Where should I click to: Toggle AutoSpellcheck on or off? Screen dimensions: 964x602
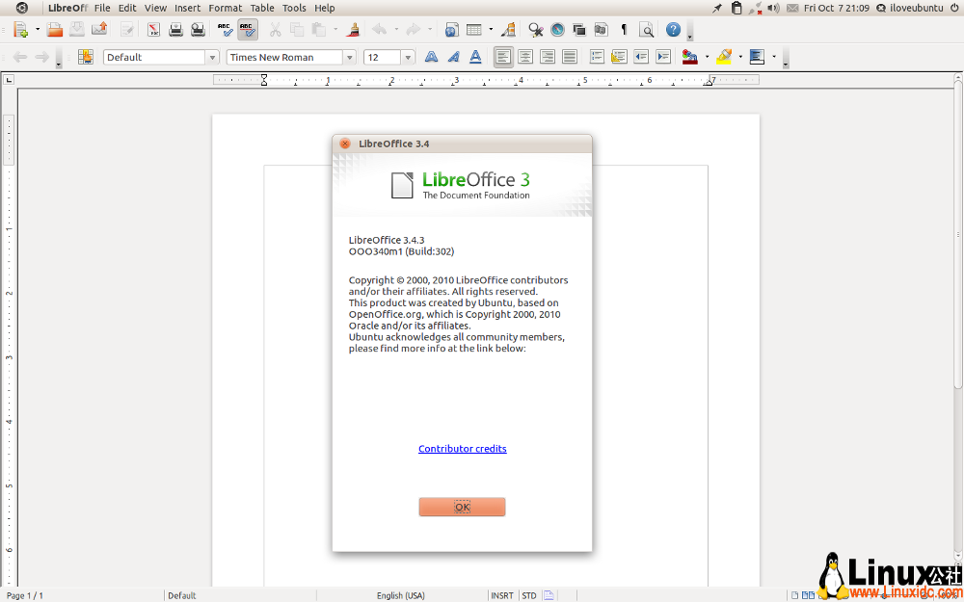coord(247,29)
